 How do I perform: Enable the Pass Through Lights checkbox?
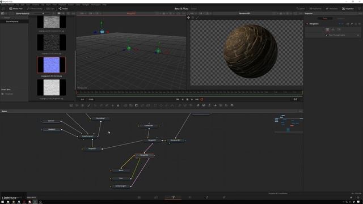pos(327,35)
